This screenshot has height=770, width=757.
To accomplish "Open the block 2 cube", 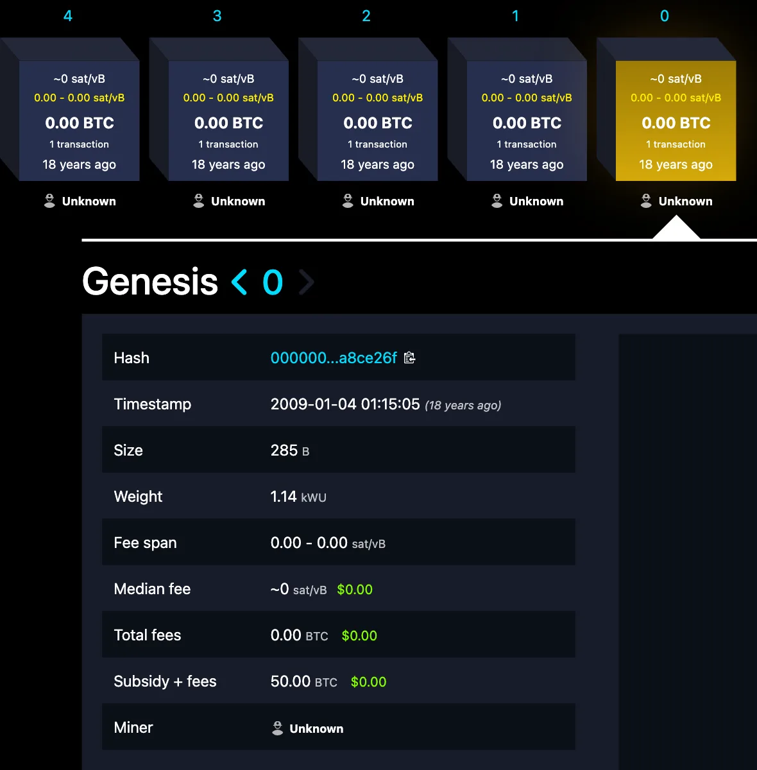I will click(377, 121).
